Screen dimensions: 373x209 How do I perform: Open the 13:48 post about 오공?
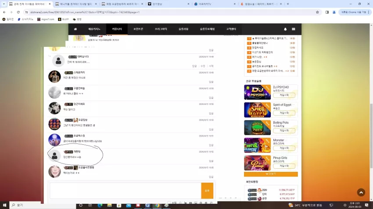[x=268, y=71]
